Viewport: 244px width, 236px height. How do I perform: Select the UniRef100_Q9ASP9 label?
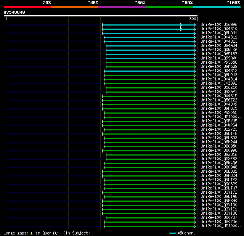219,184
